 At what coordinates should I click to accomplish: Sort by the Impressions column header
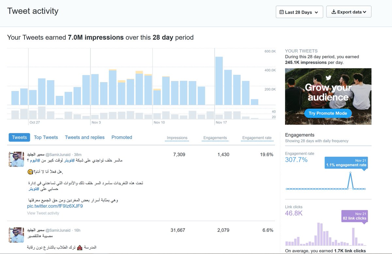click(x=177, y=138)
